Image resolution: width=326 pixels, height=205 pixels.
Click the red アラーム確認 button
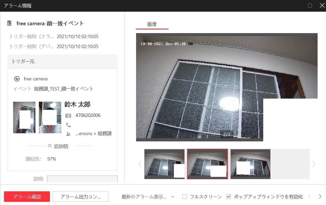27,196
